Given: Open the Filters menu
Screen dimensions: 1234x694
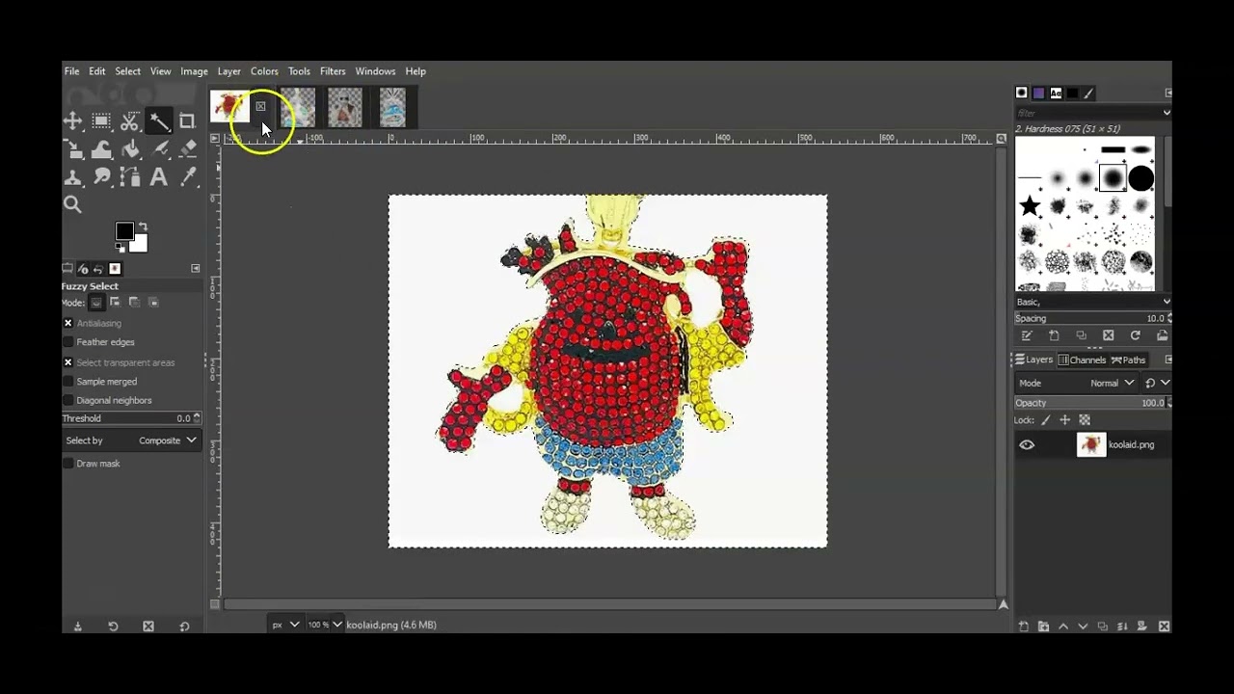Looking at the screenshot, I should [x=333, y=71].
